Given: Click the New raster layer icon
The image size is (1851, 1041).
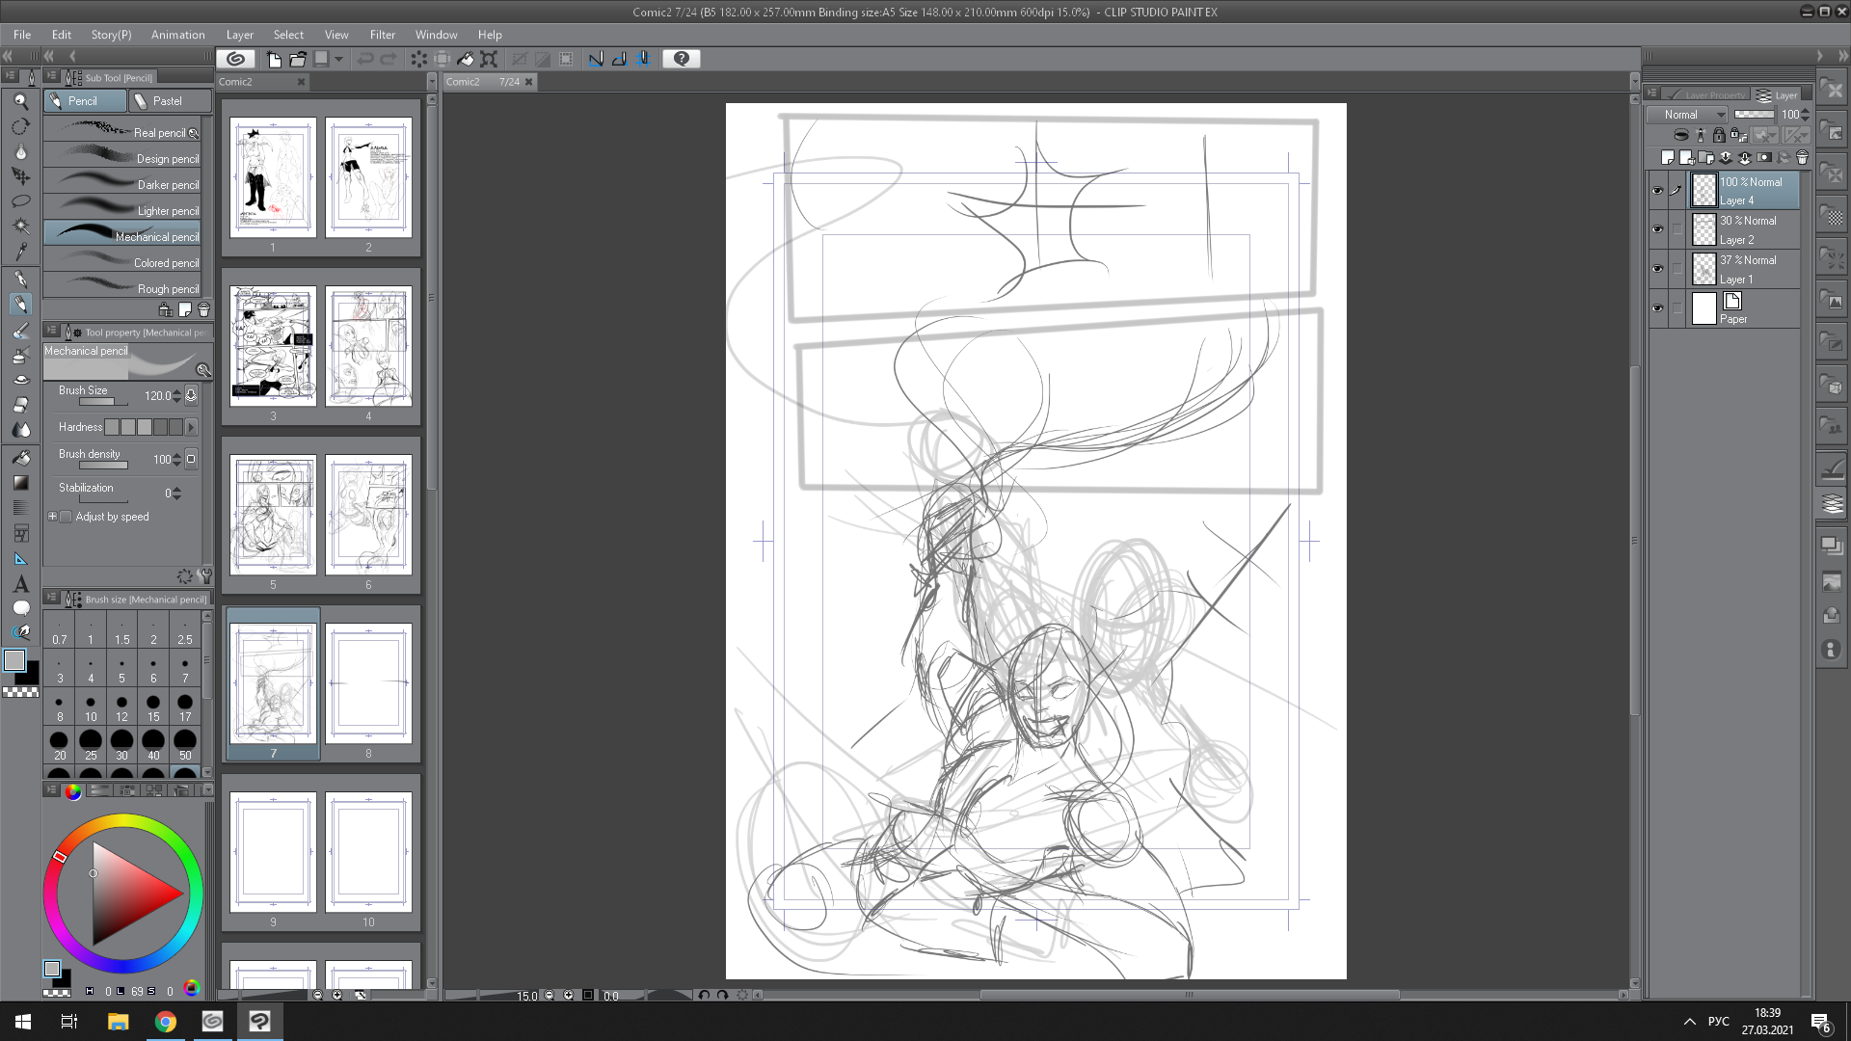Looking at the screenshot, I should pyautogui.click(x=1667, y=157).
